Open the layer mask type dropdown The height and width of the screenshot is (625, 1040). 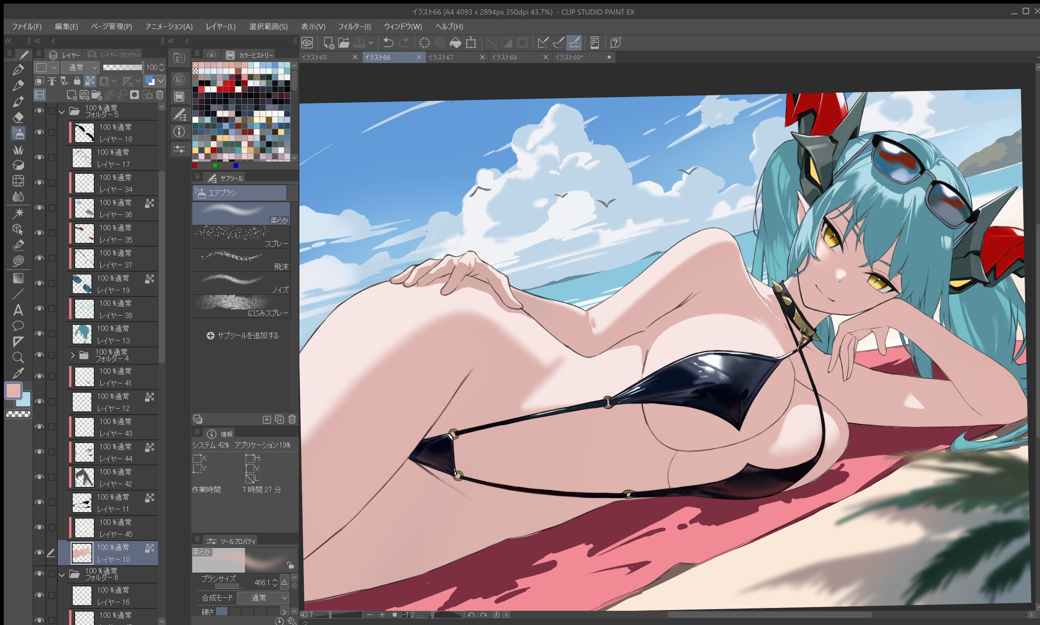[114, 80]
